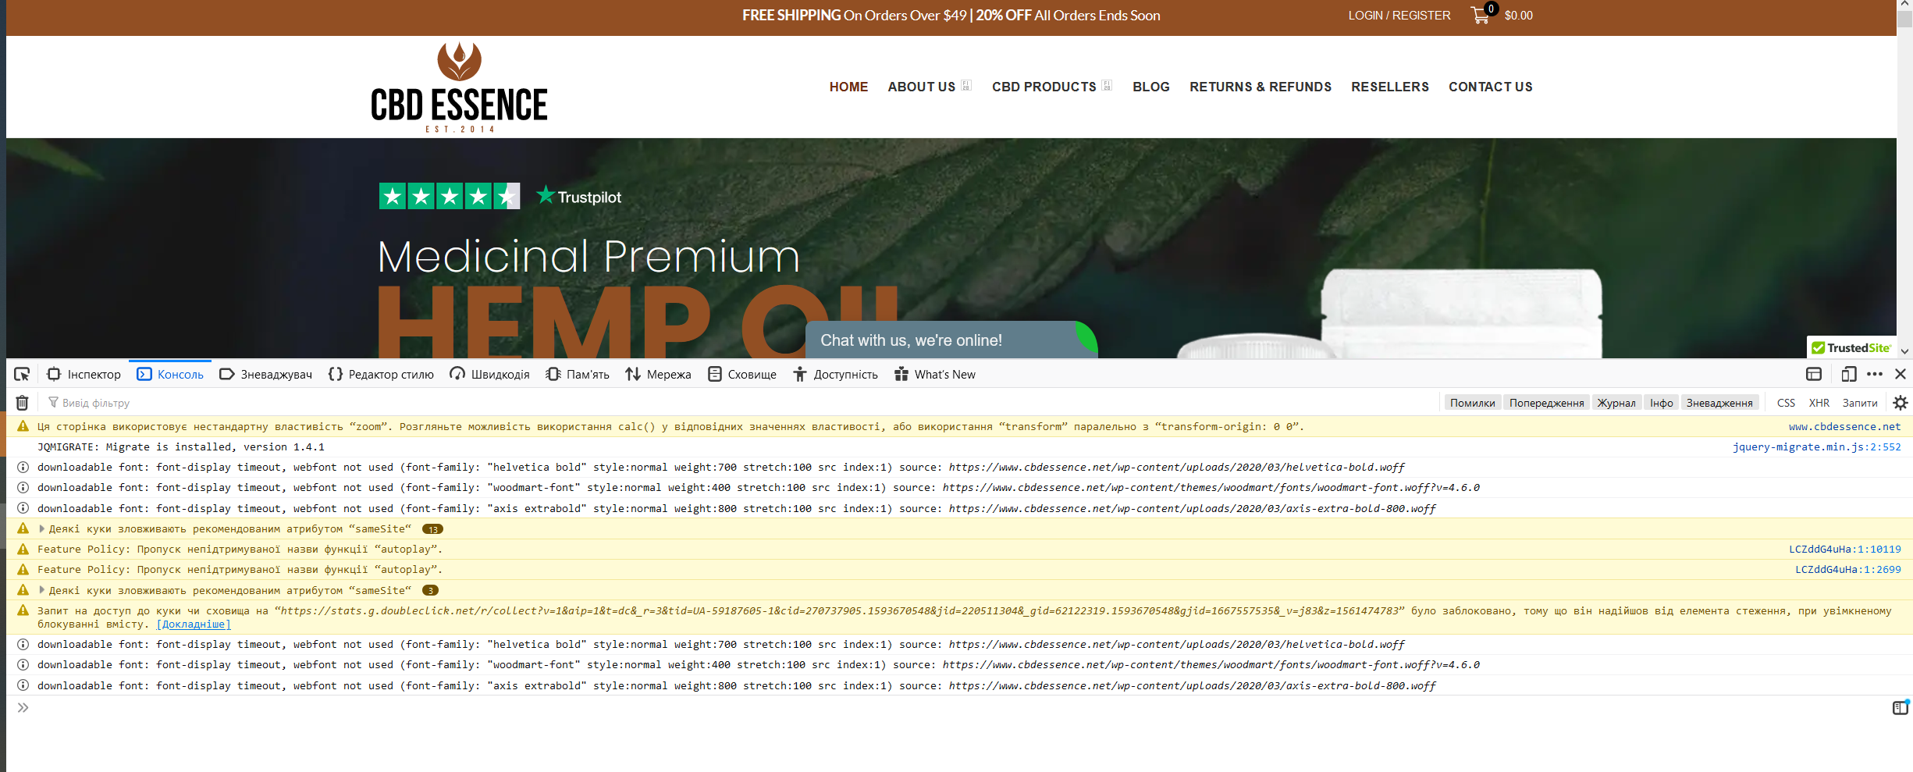Click the 'Medicinal Premium' hero heading

(x=588, y=256)
